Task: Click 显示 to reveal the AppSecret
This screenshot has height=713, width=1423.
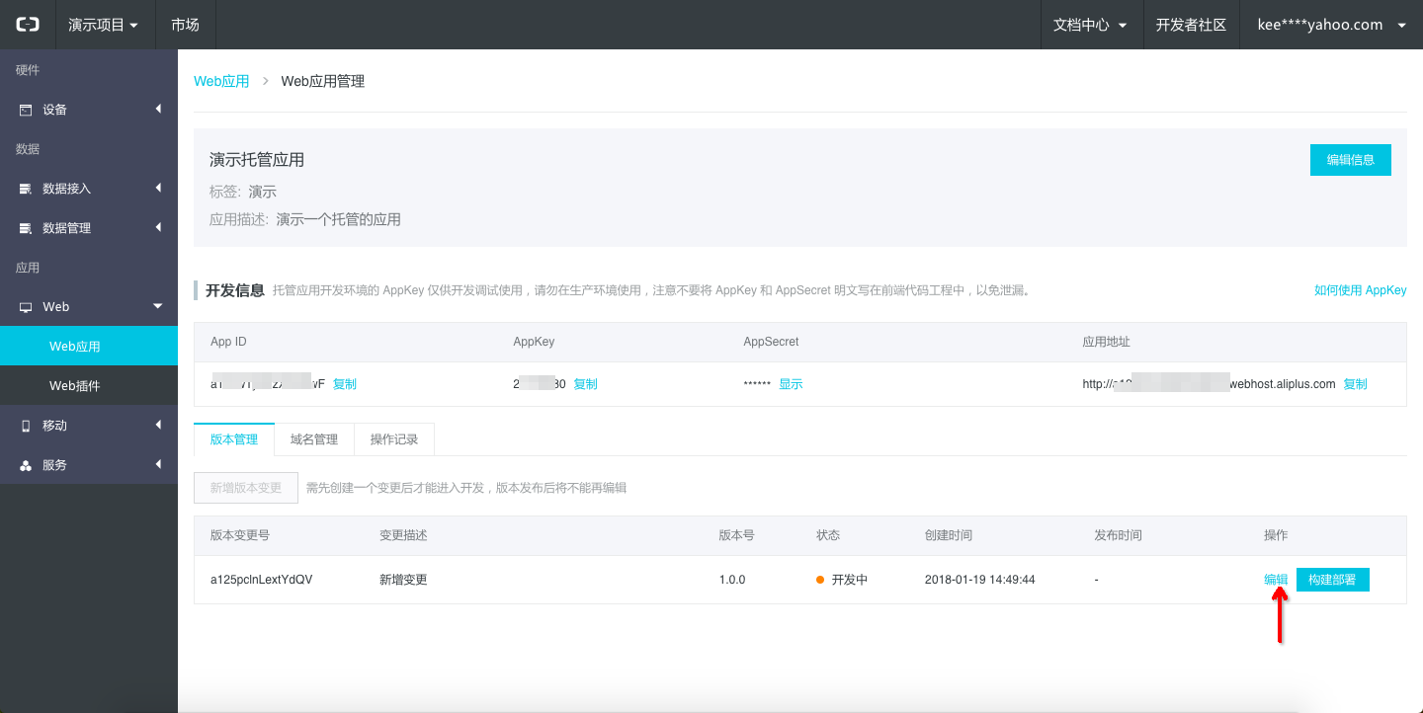Action: (x=791, y=384)
